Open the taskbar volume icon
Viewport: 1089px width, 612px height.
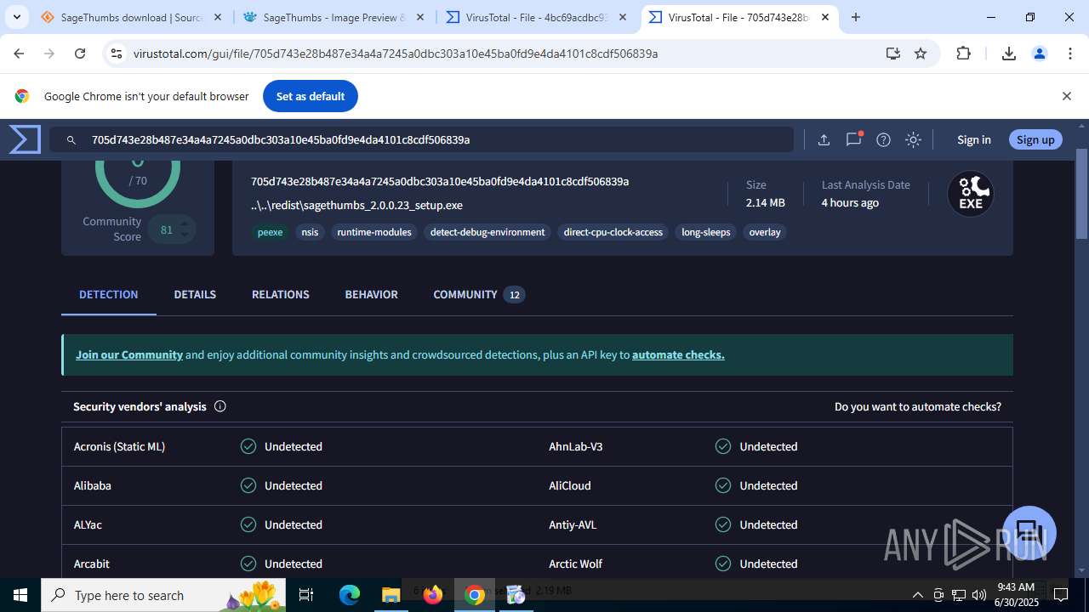[x=978, y=595]
